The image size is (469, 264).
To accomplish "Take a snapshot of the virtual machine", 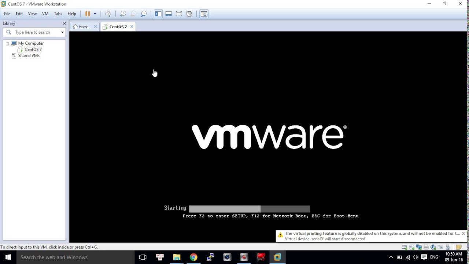I will tap(123, 14).
